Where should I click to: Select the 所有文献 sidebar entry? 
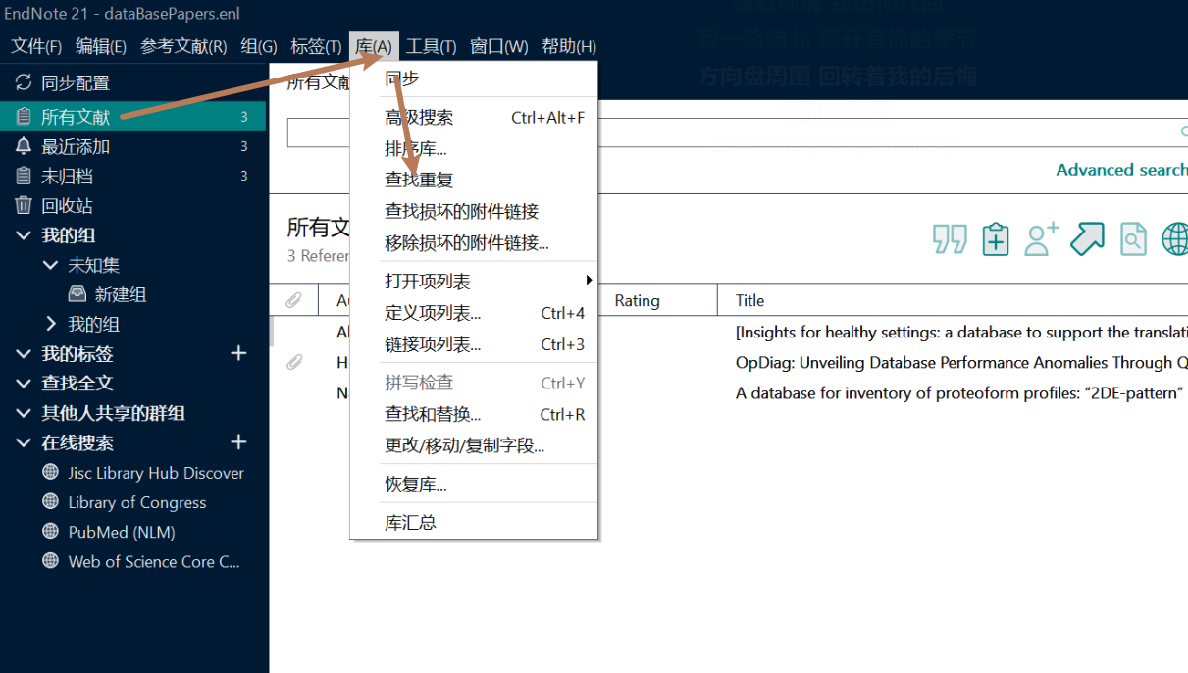tap(132, 117)
